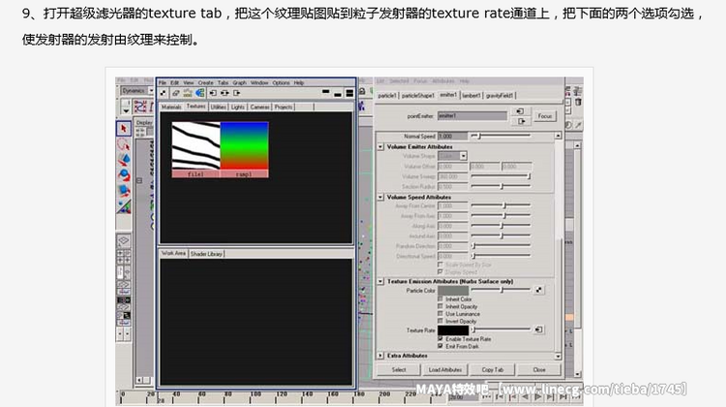Switch to gravityField1 attribute tab
726x407 pixels.
pos(499,95)
